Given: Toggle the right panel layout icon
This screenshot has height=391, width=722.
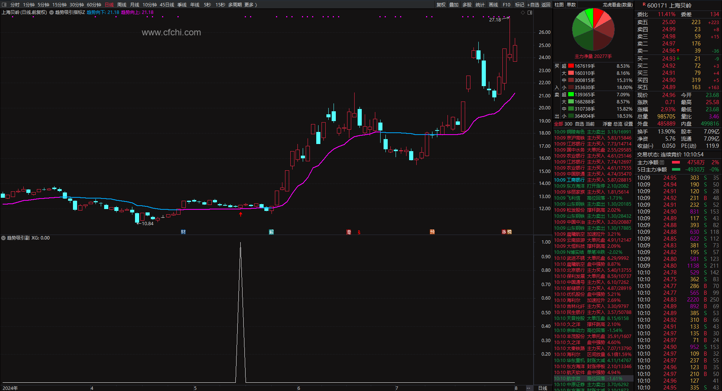Looking at the screenshot, I should pos(530,13).
